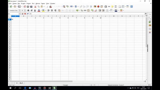Select the Лист1 sheet tab
The height and width of the screenshot is (90, 160).
[21, 83]
